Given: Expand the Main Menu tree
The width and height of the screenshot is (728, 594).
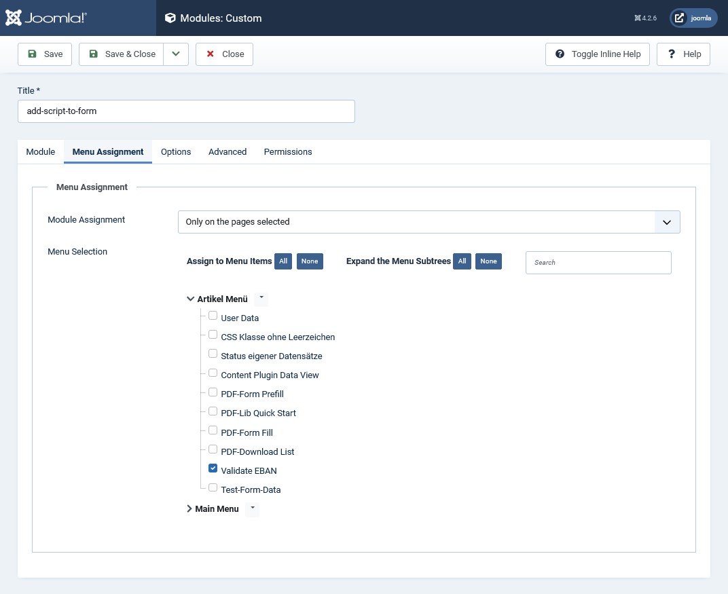Looking at the screenshot, I should pyautogui.click(x=189, y=508).
